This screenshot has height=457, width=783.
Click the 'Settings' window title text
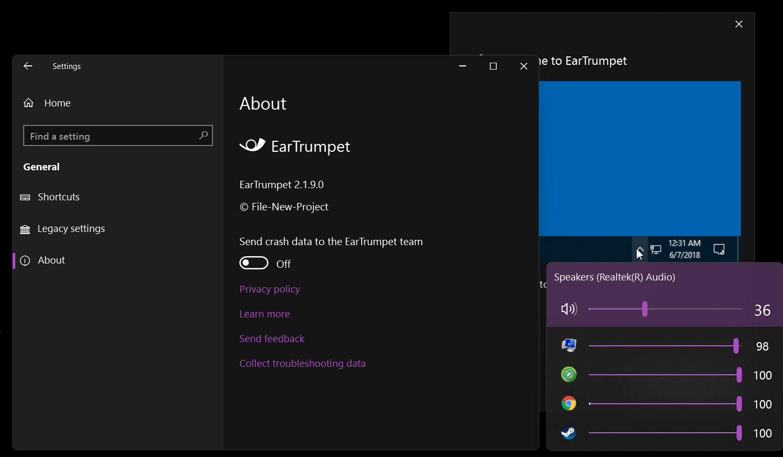point(66,66)
